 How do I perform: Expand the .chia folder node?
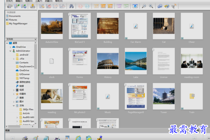[x=14, y=59]
